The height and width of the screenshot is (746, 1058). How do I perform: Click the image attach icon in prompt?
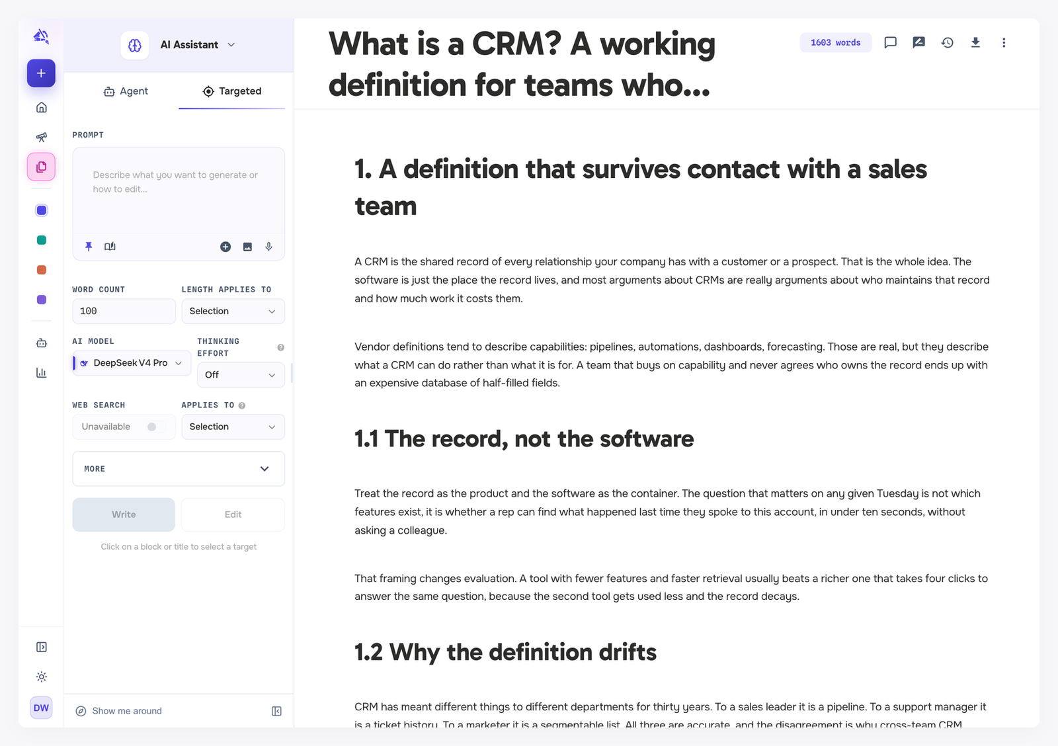pyautogui.click(x=247, y=247)
